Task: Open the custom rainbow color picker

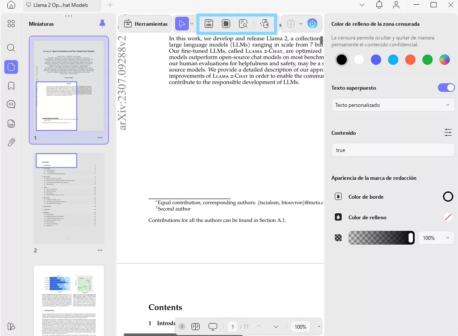Action: 445,60
